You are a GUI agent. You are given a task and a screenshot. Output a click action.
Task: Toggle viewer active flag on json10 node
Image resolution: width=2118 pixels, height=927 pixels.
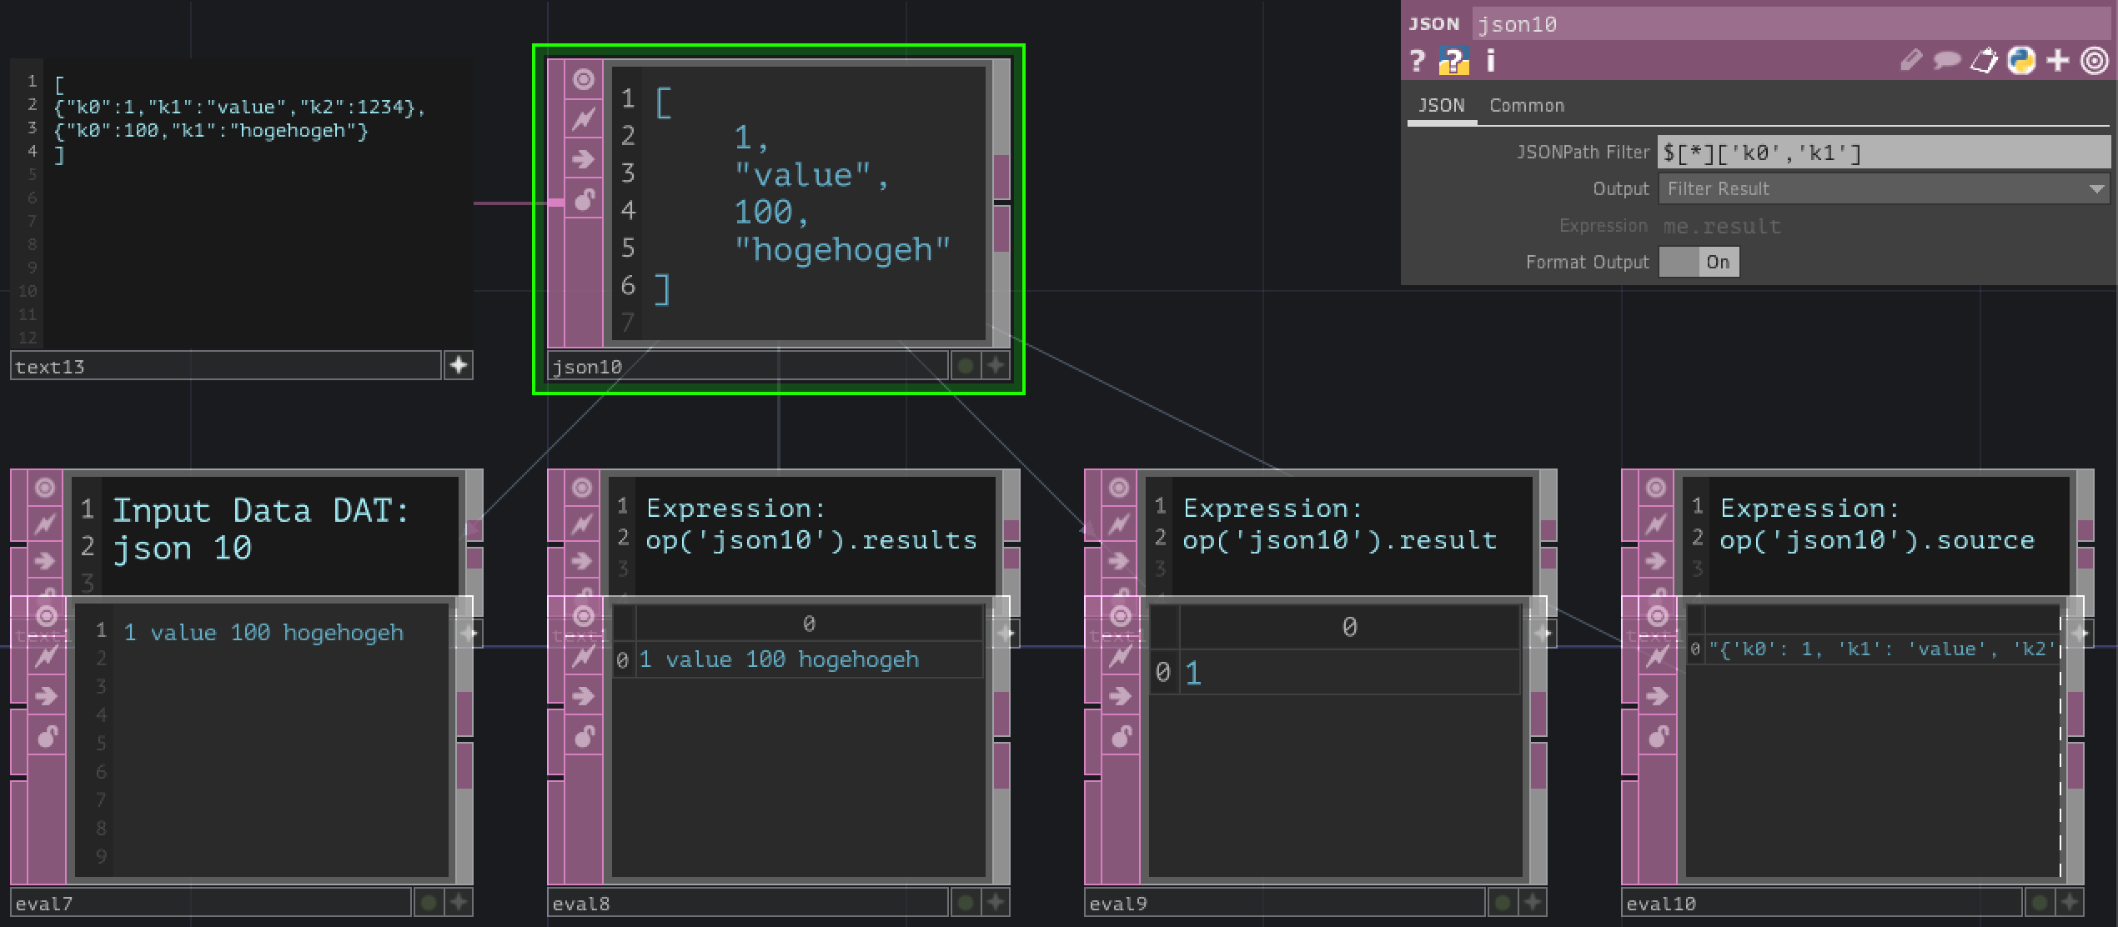(584, 79)
